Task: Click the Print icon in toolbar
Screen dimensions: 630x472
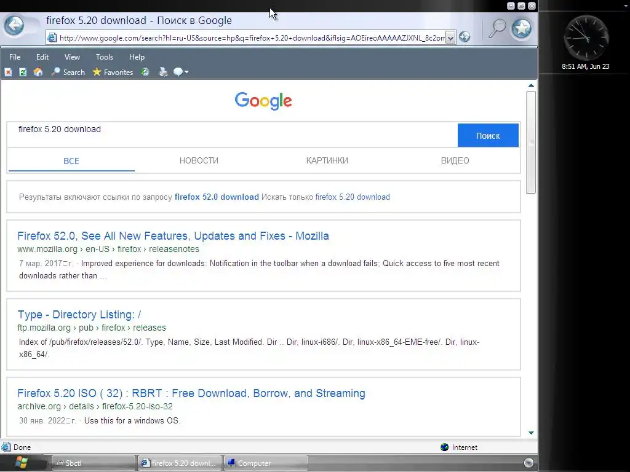Action: tap(163, 73)
